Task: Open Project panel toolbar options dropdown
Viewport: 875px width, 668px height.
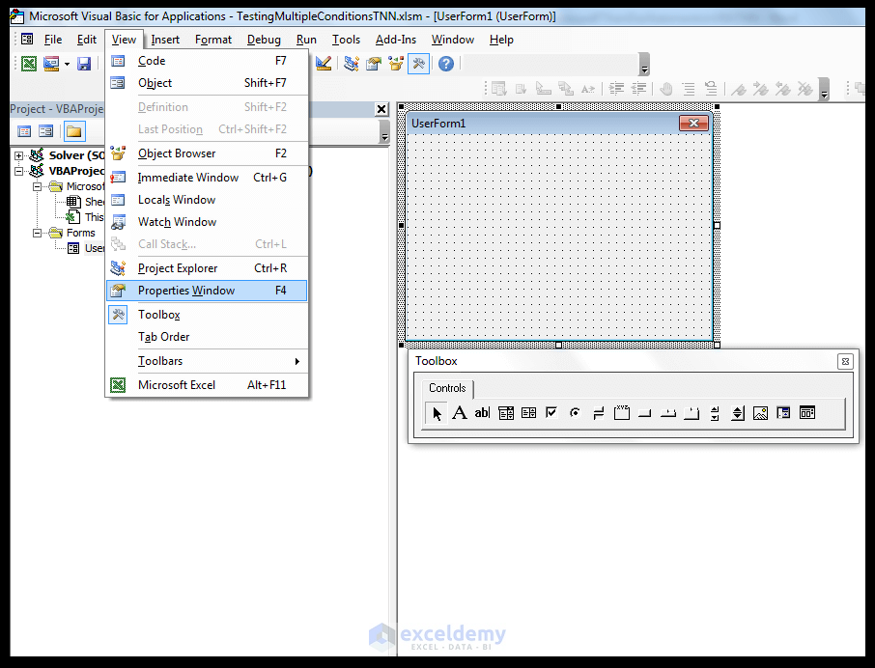Action: [384, 132]
